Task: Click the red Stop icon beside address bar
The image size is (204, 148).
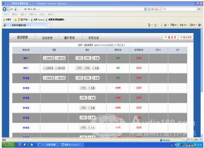Action: (x=156, y=9)
